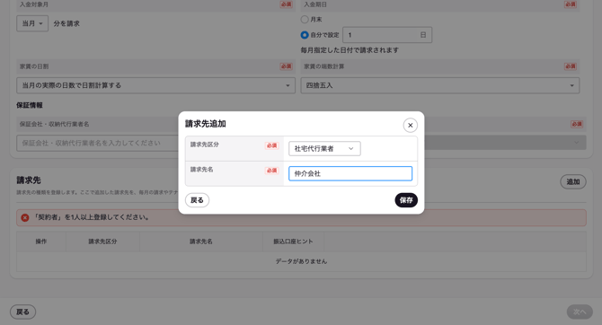Select the 自分で設定 radio option
This screenshot has width=602, height=325.
coord(305,35)
